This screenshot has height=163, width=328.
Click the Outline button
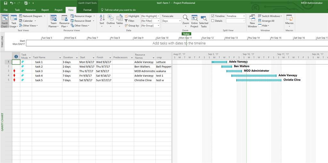click(x=111, y=21)
